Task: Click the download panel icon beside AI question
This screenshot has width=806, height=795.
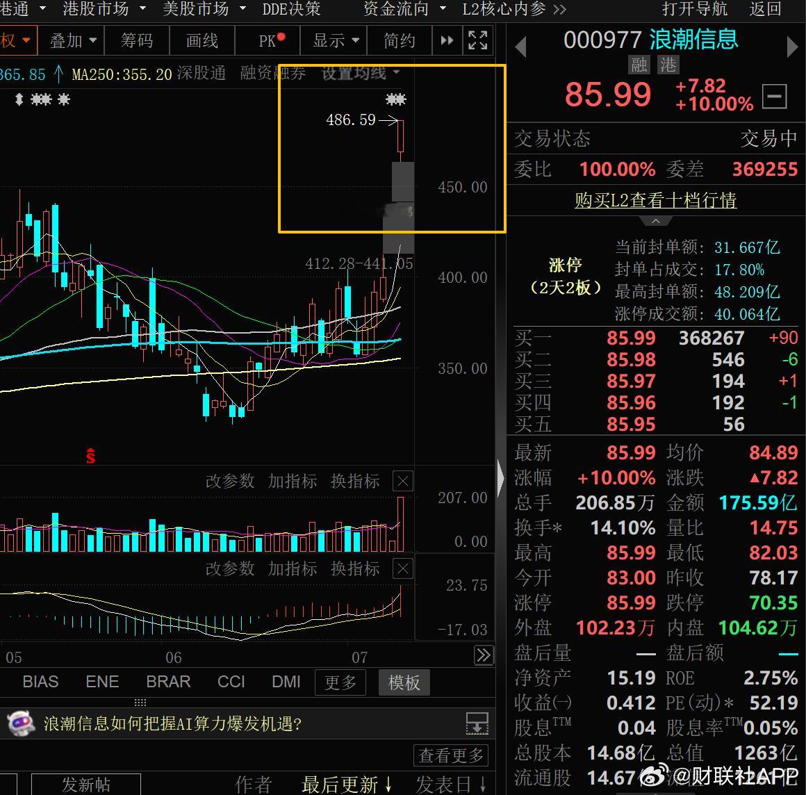Action: pos(477,723)
